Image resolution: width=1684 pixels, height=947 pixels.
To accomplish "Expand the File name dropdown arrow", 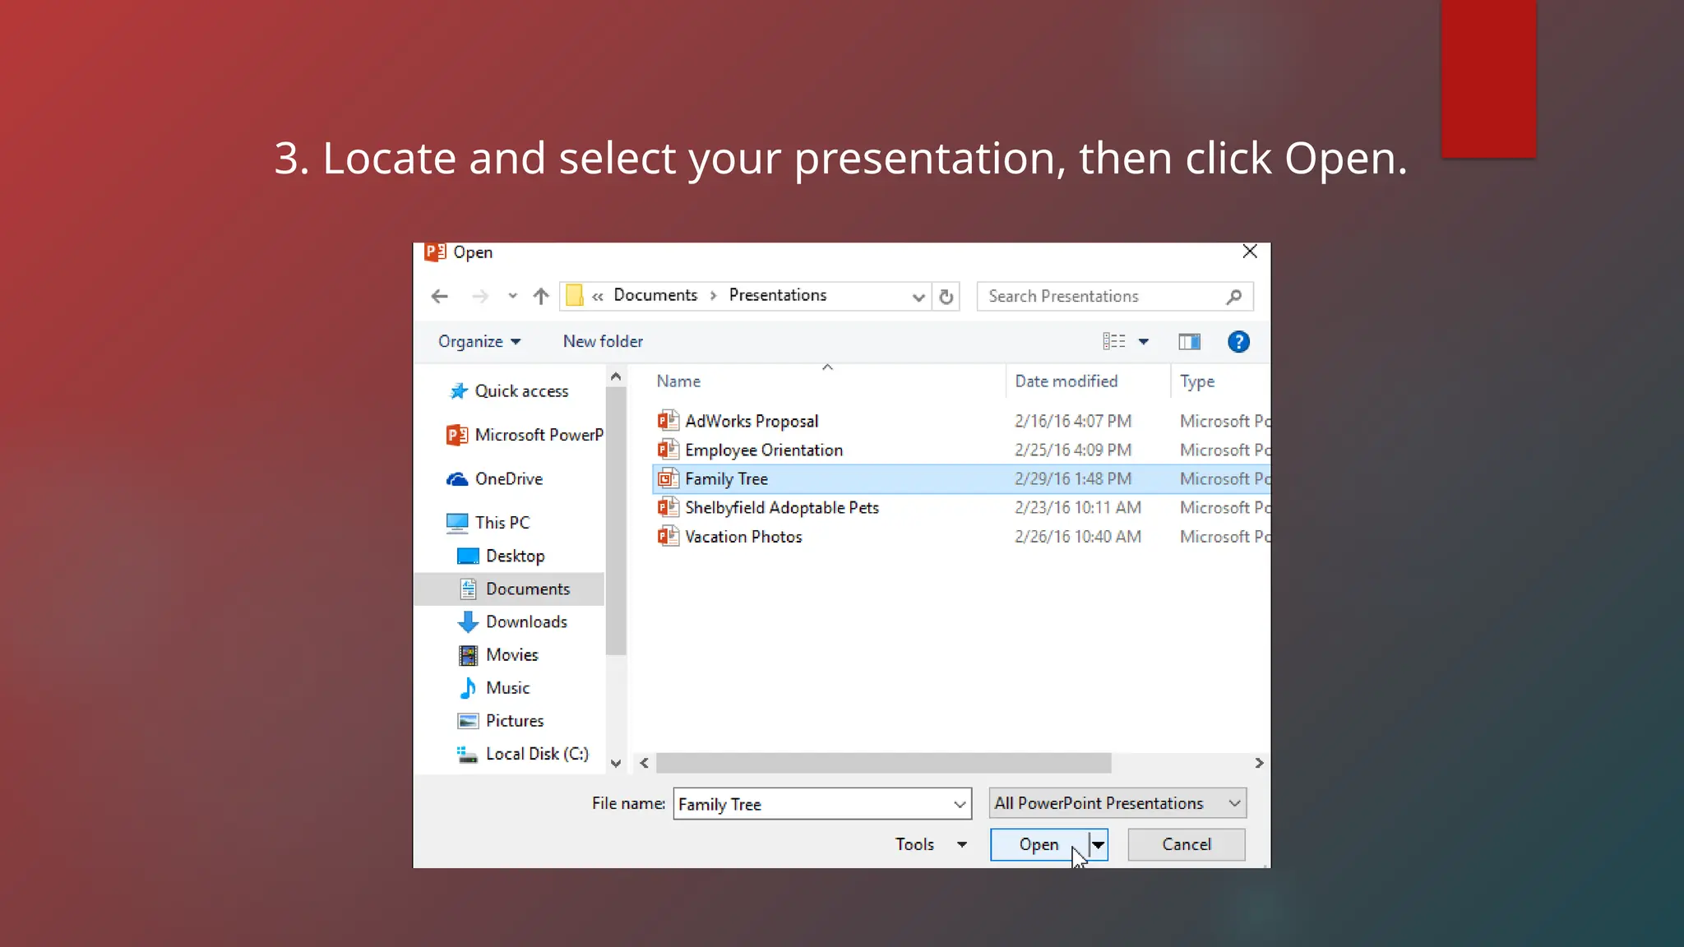I will point(960,805).
